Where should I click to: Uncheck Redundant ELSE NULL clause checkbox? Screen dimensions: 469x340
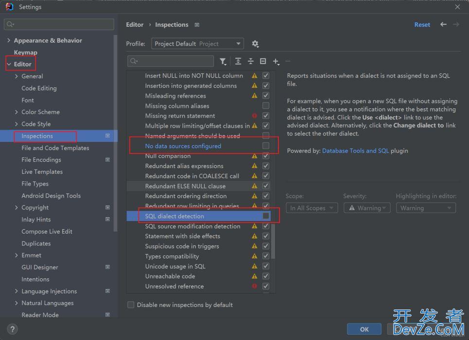coord(266,186)
